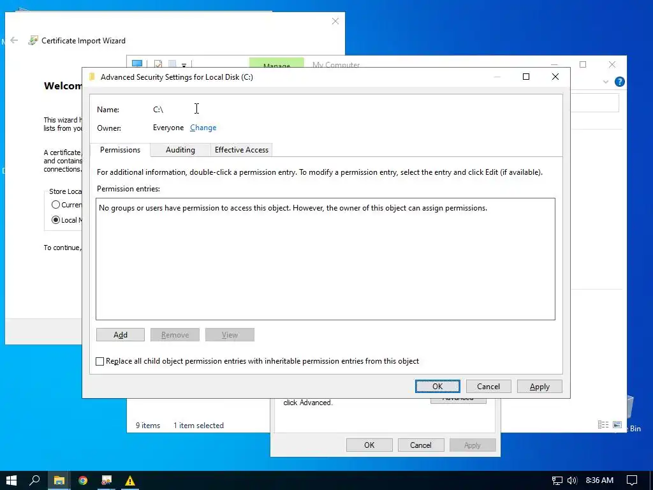Confirm Advanced Security Settings with OK
This screenshot has height=490, width=653.
point(437,386)
